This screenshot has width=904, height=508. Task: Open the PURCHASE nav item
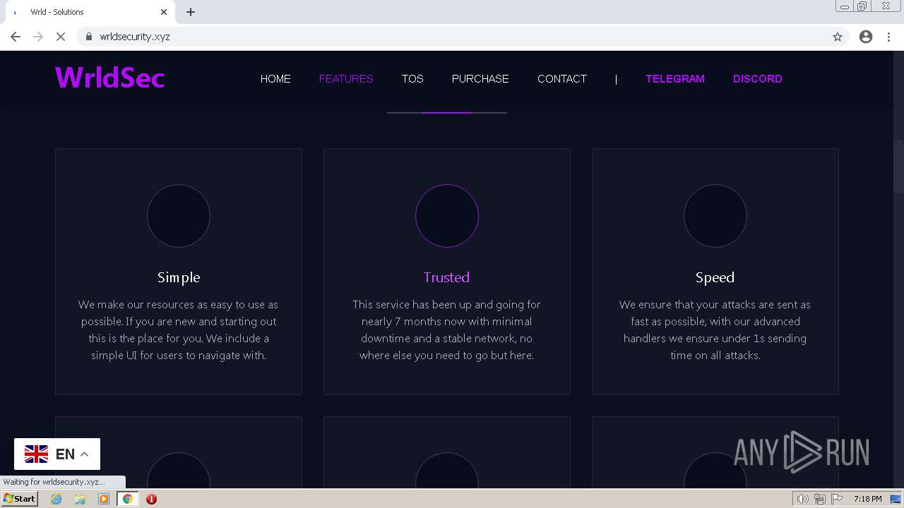coord(480,79)
